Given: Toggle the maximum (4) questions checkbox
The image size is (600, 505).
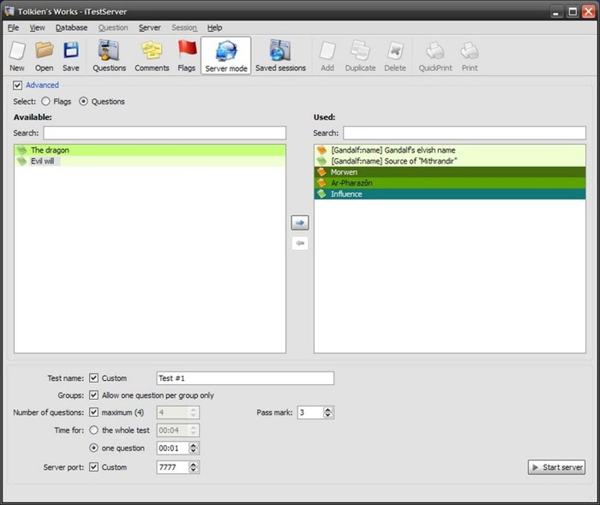Looking at the screenshot, I should [94, 412].
